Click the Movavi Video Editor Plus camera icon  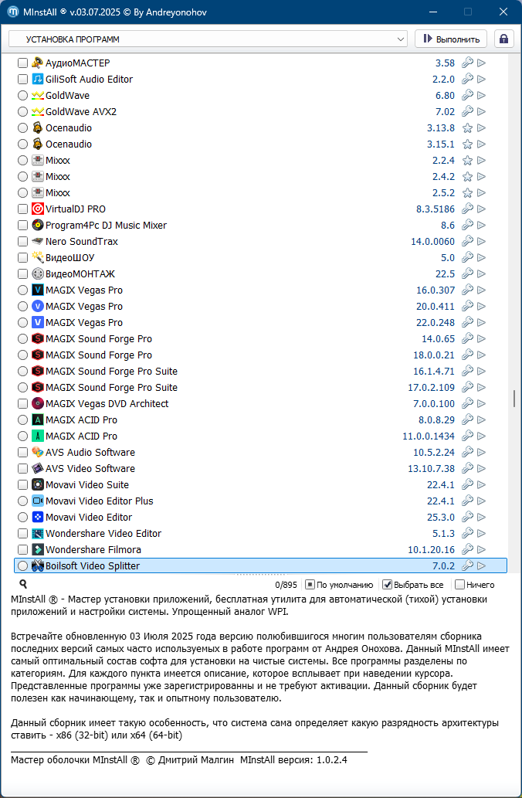pyautogui.click(x=38, y=501)
